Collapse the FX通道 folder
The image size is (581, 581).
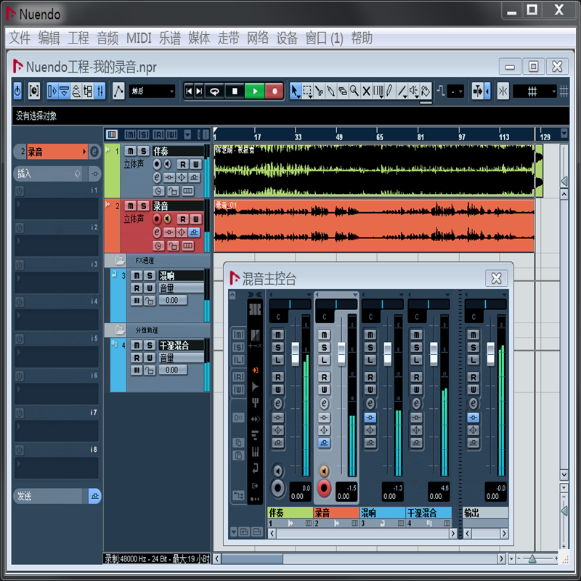click(119, 260)
